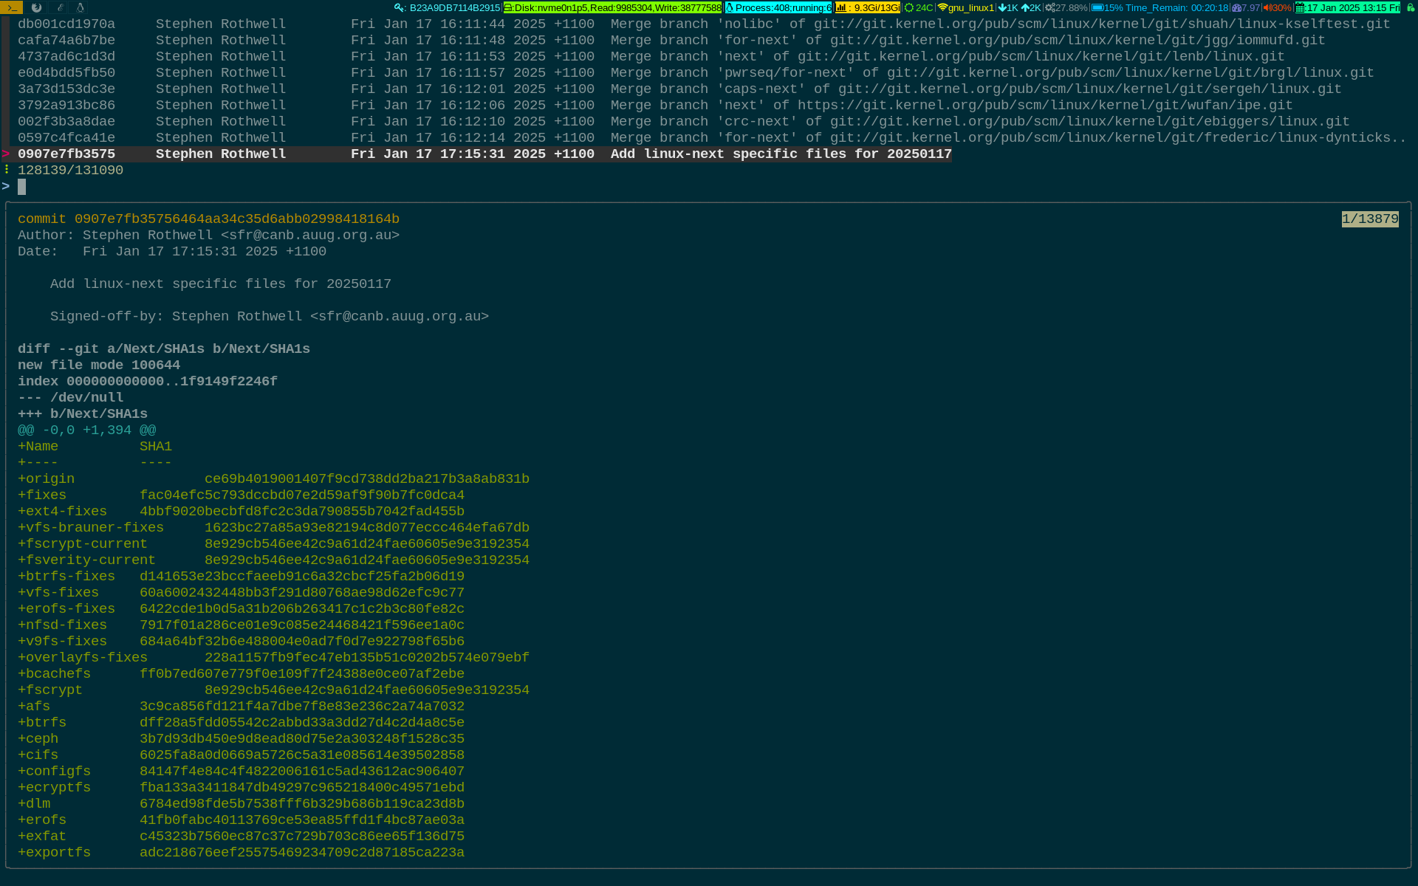The width and height of the screenshot is (1418, 886).
Task: Click the battery icon in status bar
Action: [x=1097, y=7]
